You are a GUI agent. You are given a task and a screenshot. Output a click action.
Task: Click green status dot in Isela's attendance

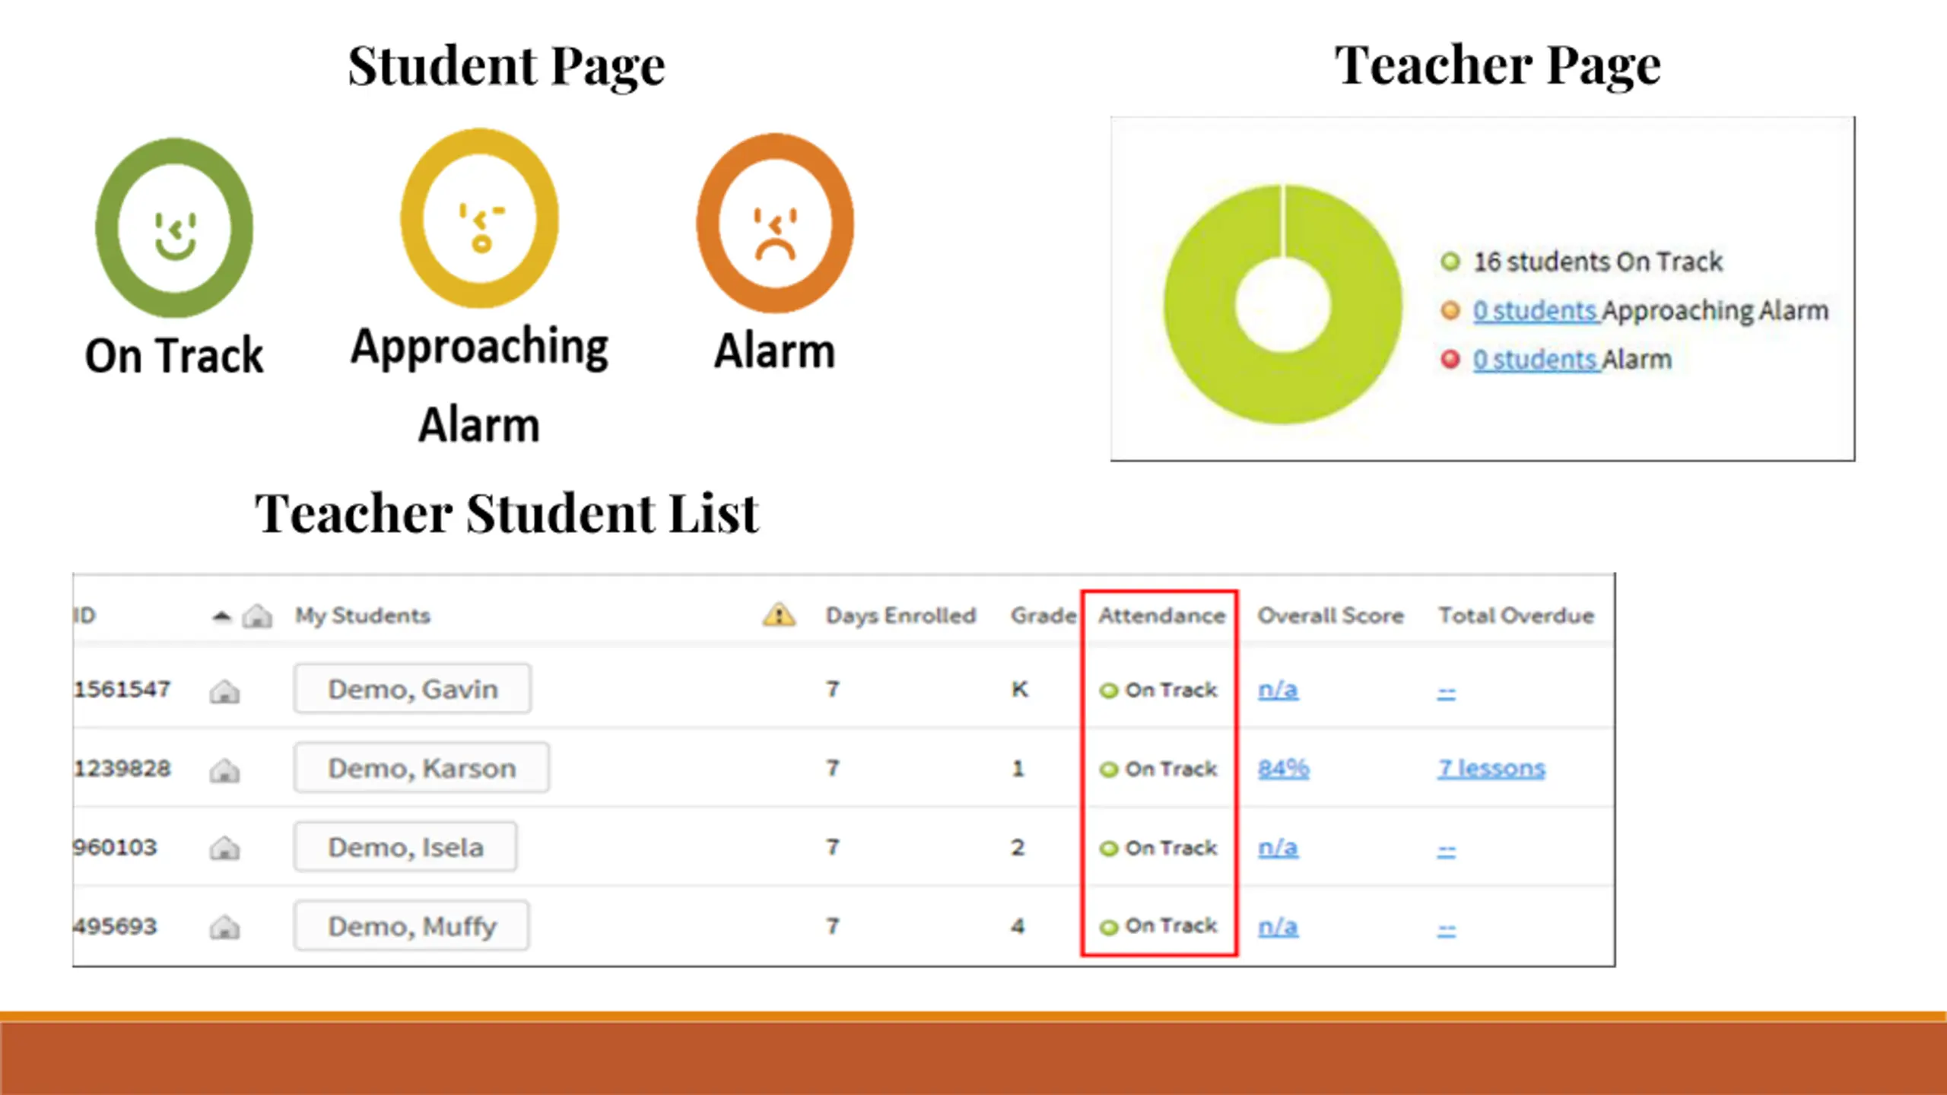coord(1109,849)
